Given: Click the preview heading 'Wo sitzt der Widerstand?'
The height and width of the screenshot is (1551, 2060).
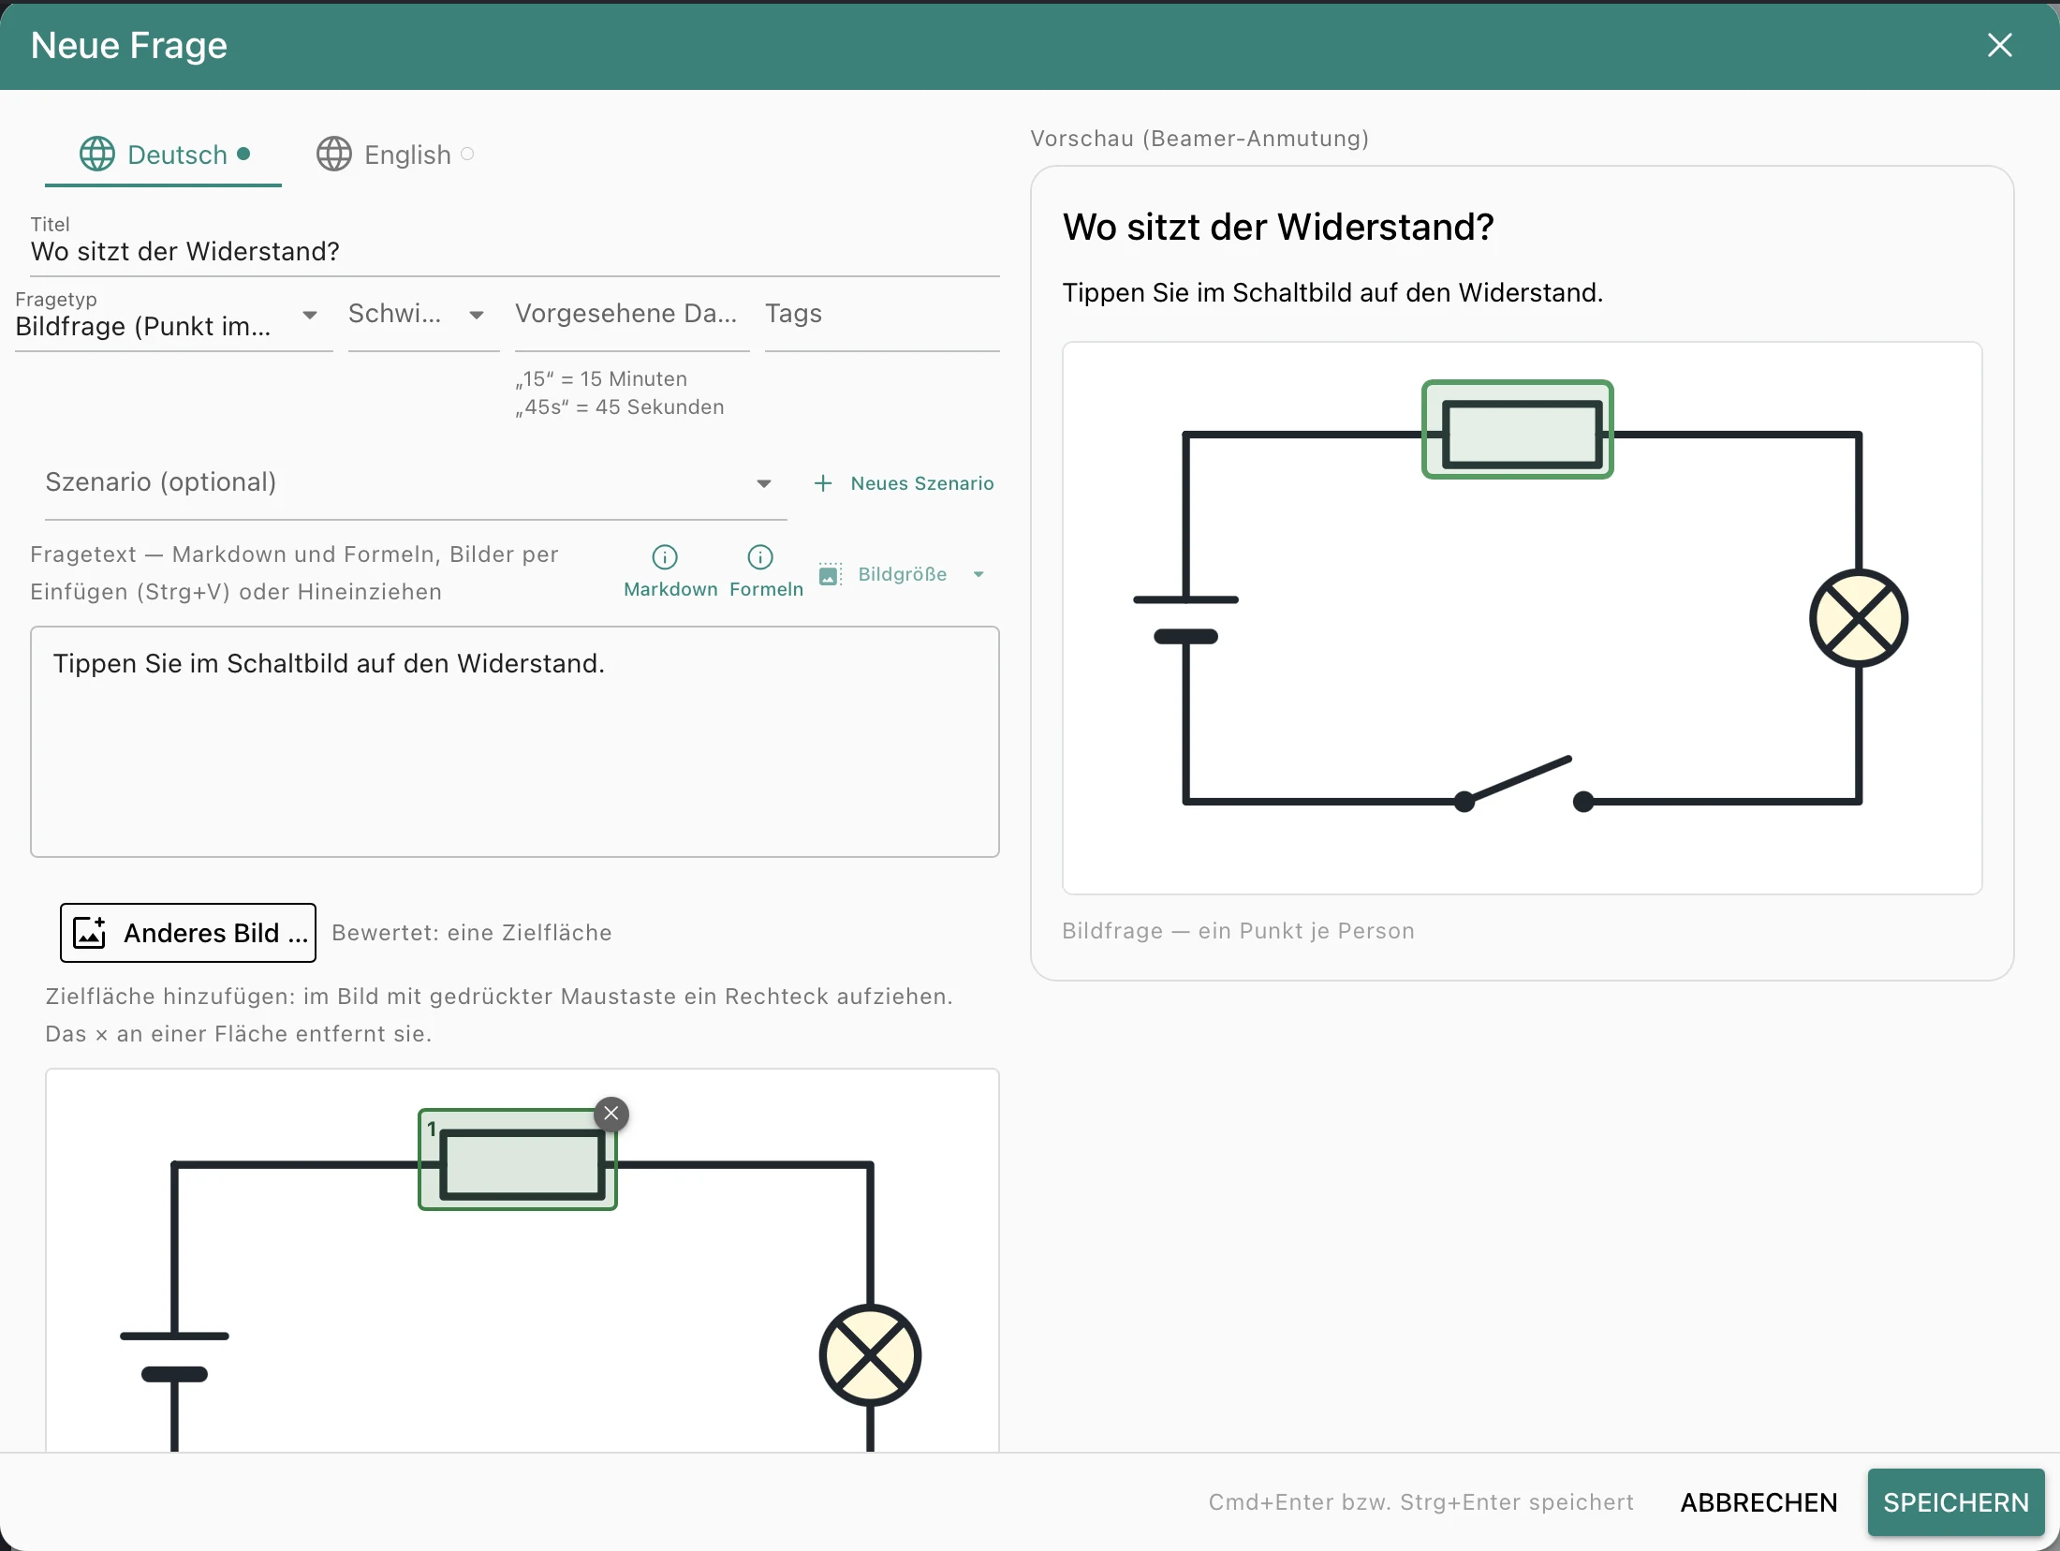Looking at the screenshot, I should 1278,227.
